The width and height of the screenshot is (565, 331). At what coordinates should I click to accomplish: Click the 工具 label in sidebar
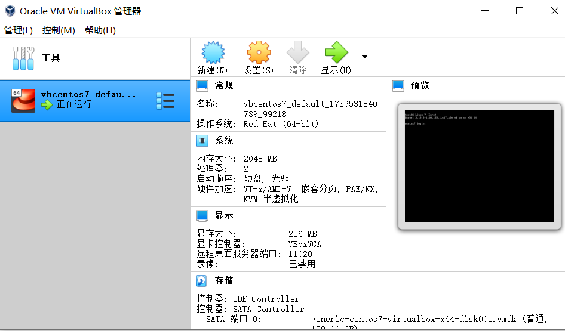[51, 58]
